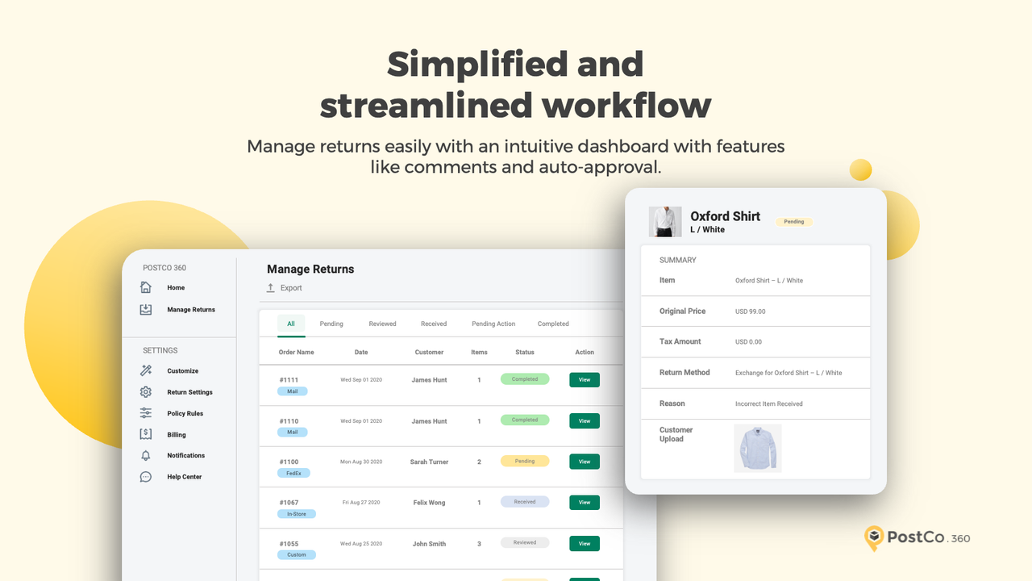Go to Customize settings
Viewport: 1032px width, 581px height.
click(183, 371)
